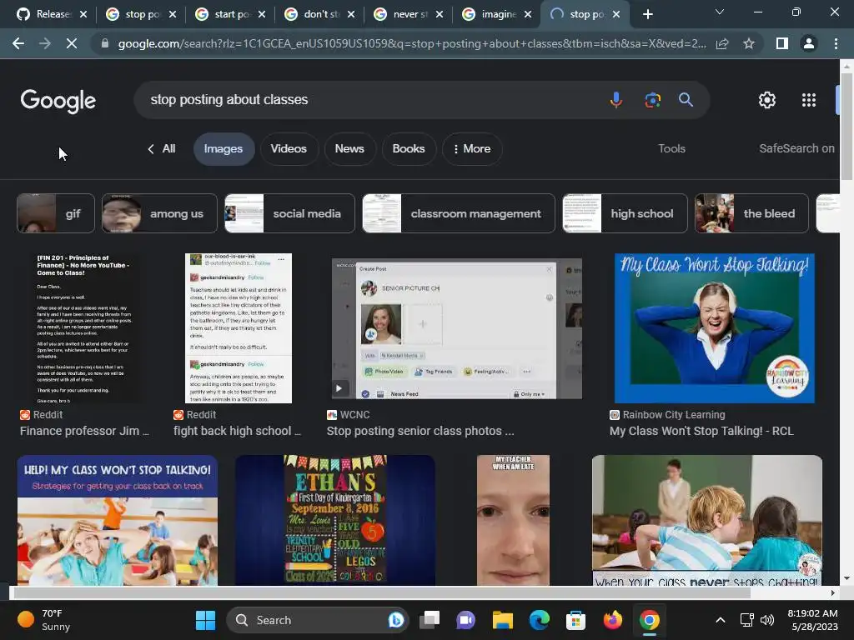Open the 'Help! My class won't stop talking' image
854x640 pixels.
point(118,520)
